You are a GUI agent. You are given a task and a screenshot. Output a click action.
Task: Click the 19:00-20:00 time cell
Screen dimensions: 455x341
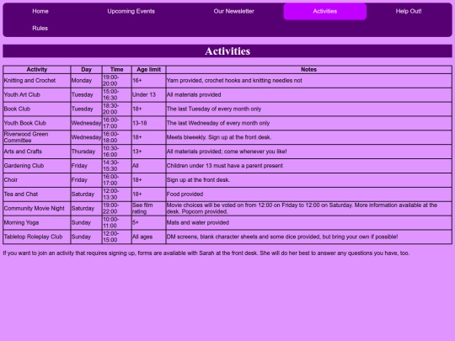point(117,81)
